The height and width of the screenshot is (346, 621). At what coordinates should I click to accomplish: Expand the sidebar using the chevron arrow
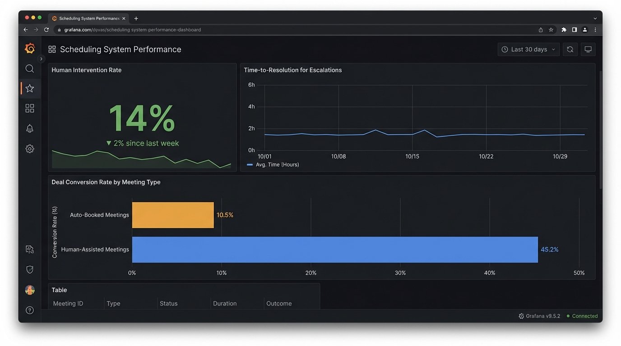[x=41, y=59]
